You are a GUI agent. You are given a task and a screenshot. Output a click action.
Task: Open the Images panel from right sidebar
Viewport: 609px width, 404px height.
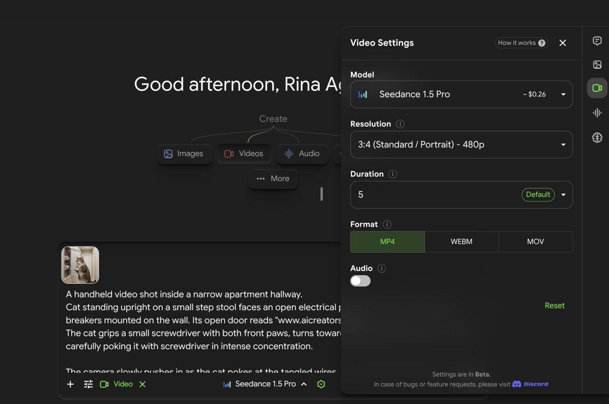coord(597,64)
